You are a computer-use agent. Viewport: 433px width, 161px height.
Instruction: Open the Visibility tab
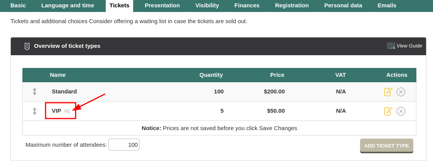tap(207, 5)
